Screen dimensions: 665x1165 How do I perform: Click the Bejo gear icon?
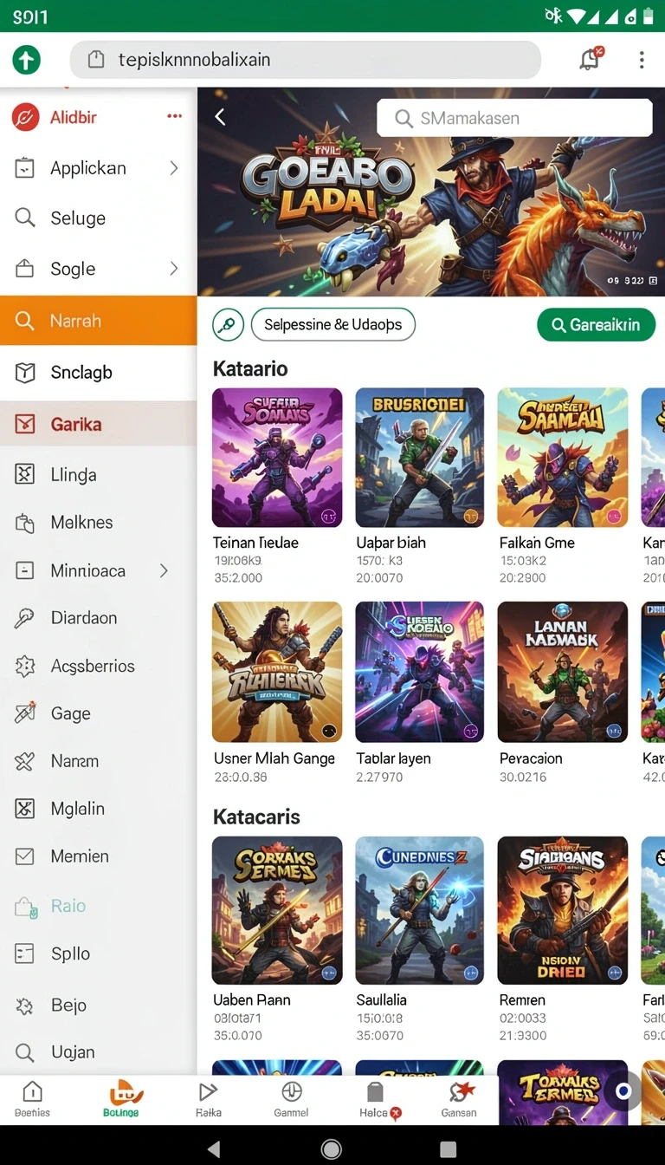click(x=25, y=1006)
